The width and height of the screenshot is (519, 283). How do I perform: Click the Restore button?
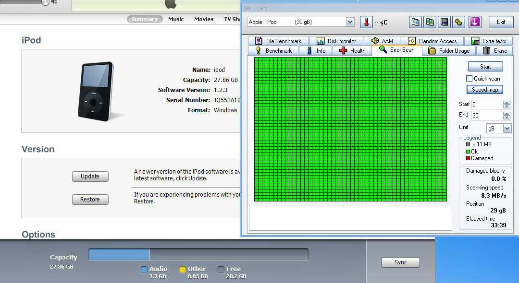coord(90,200)
